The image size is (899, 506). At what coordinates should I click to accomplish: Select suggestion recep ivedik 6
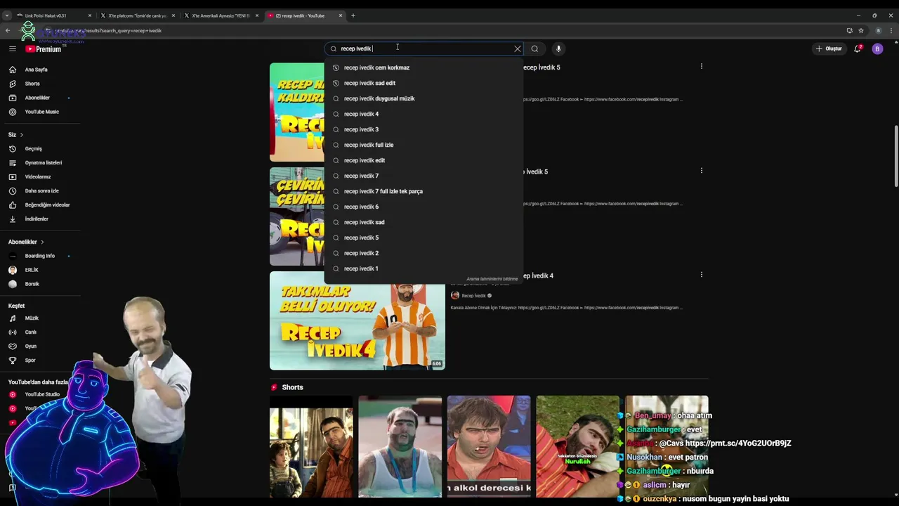[424, 207]
